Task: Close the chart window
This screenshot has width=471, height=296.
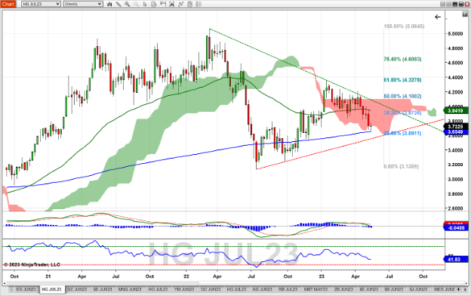Action: coord(467,4)
